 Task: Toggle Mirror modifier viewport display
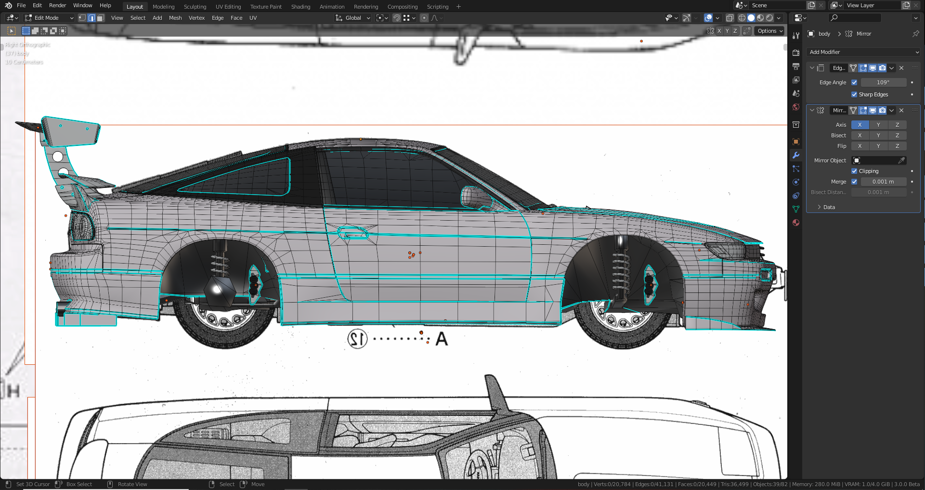click(x=873, y=110)
